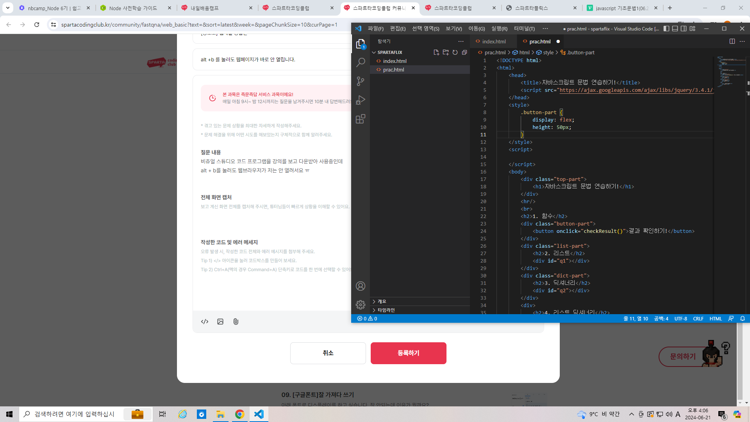Click the Chrome address bar URL
This screenshot has height=422, width=750.
[199, 25]
